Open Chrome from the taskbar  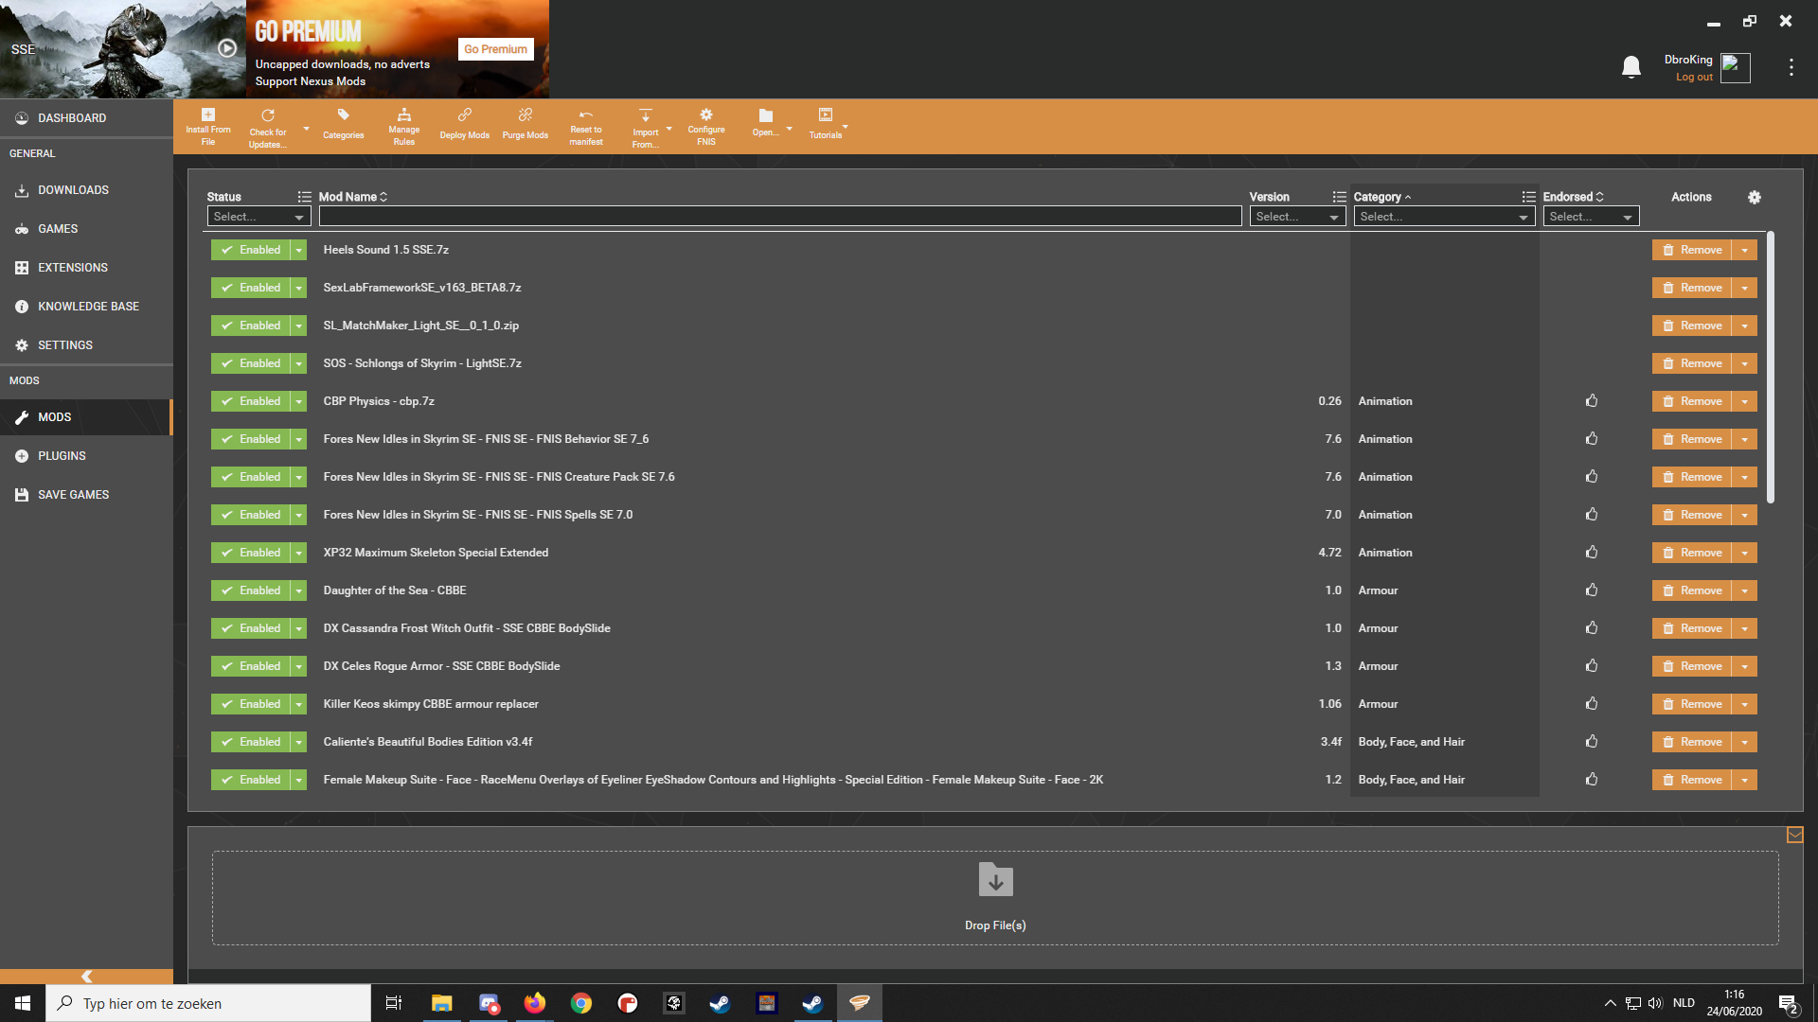(581, 1003)
